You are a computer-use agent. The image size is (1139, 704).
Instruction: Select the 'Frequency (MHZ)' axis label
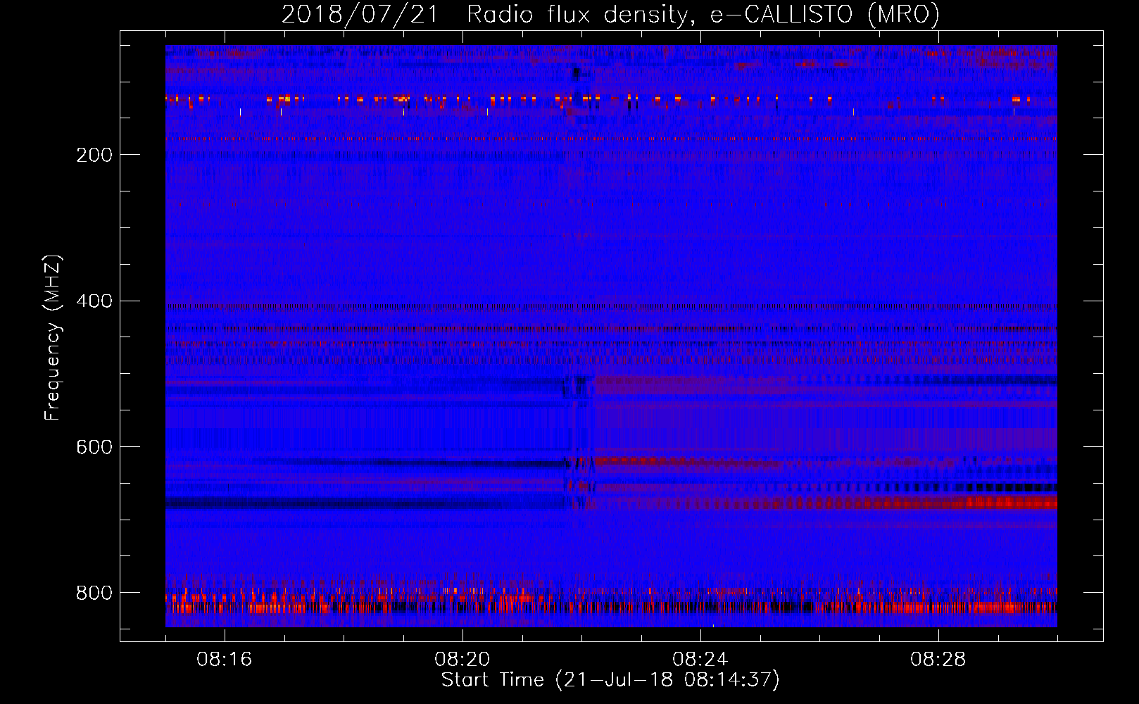(x=53, y=338)
